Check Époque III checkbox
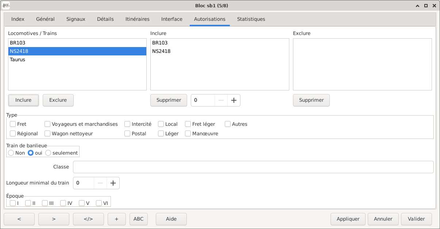Viewport: 440px width, 229px height. point(45,203)
